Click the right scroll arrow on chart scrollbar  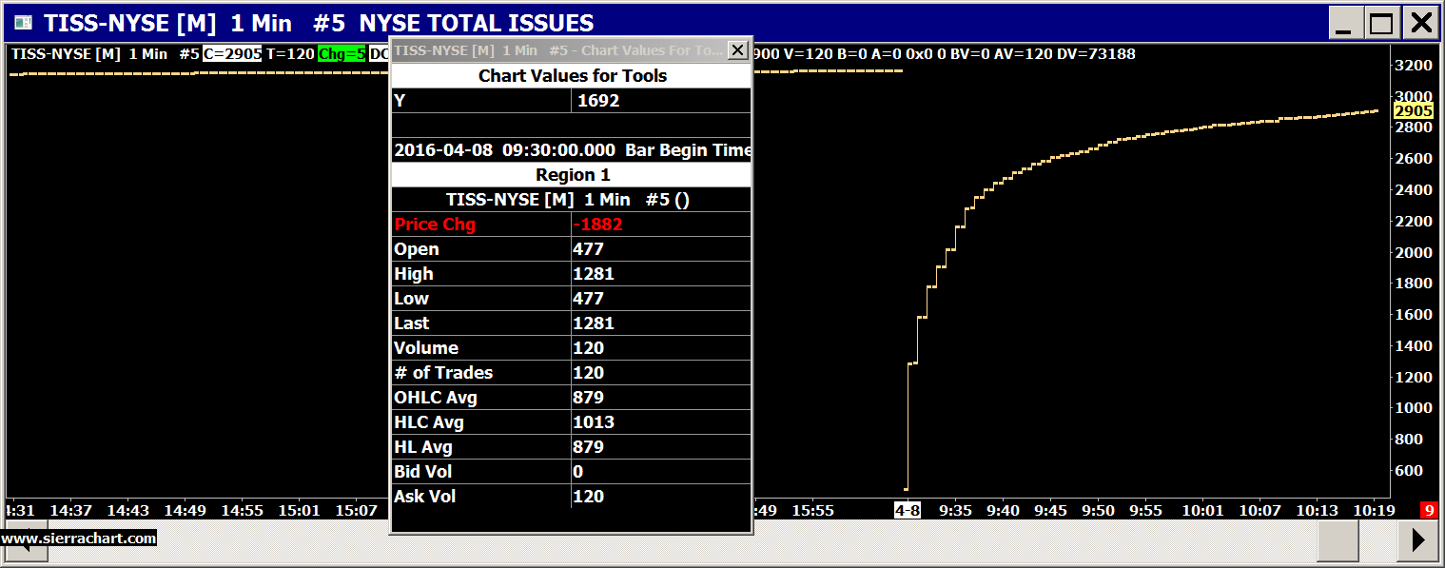click(x=1419, y=541)
